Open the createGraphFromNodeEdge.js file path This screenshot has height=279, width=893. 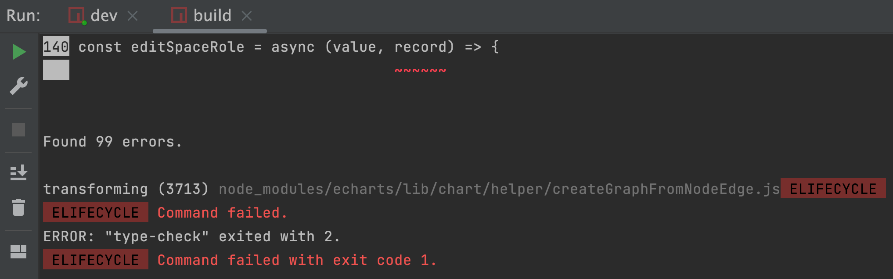click(499, 189)
